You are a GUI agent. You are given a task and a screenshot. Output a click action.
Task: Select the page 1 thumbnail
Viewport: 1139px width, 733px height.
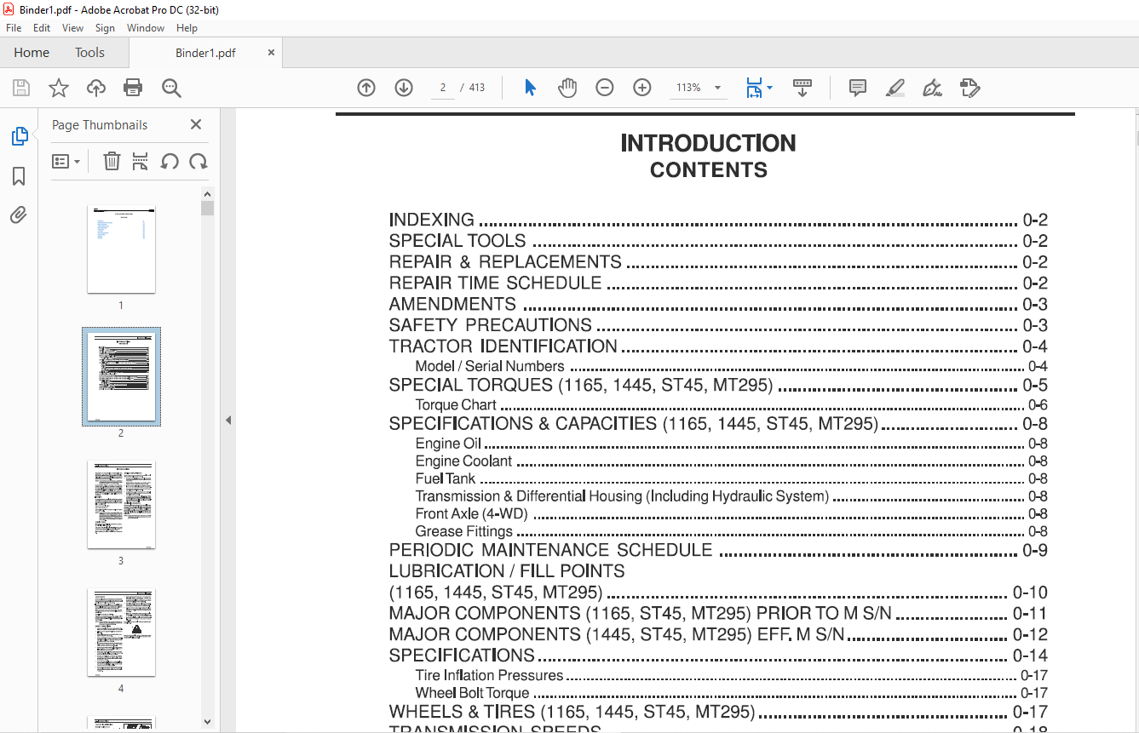121,249
